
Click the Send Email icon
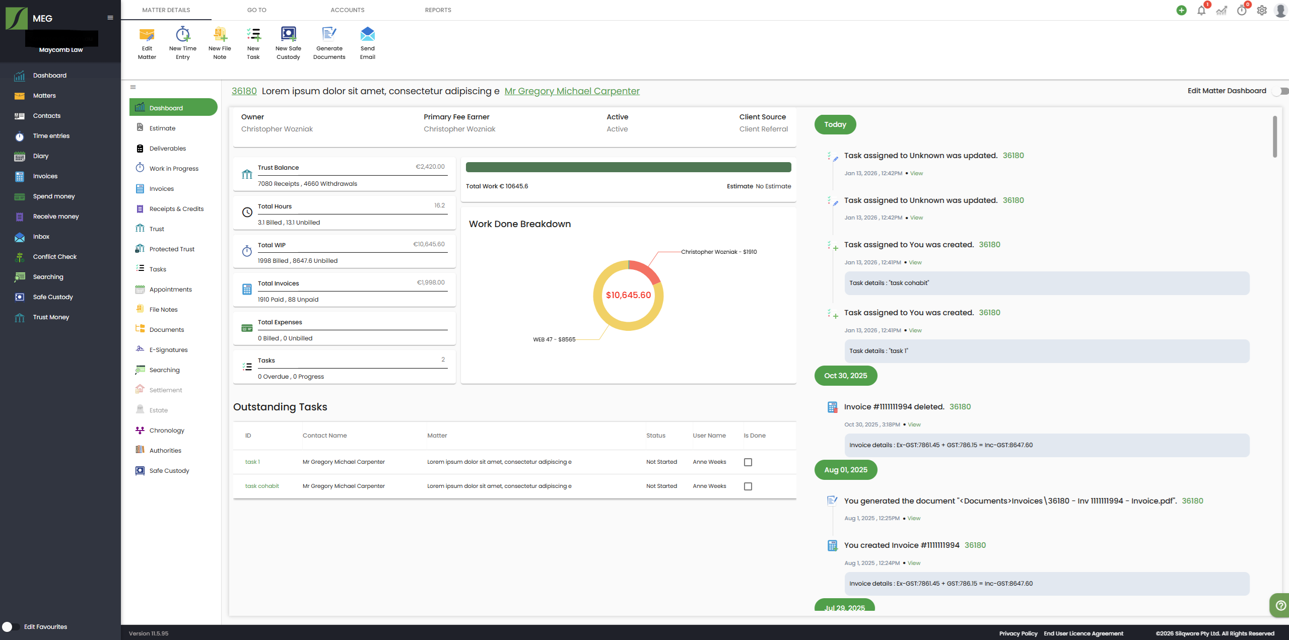367,35
